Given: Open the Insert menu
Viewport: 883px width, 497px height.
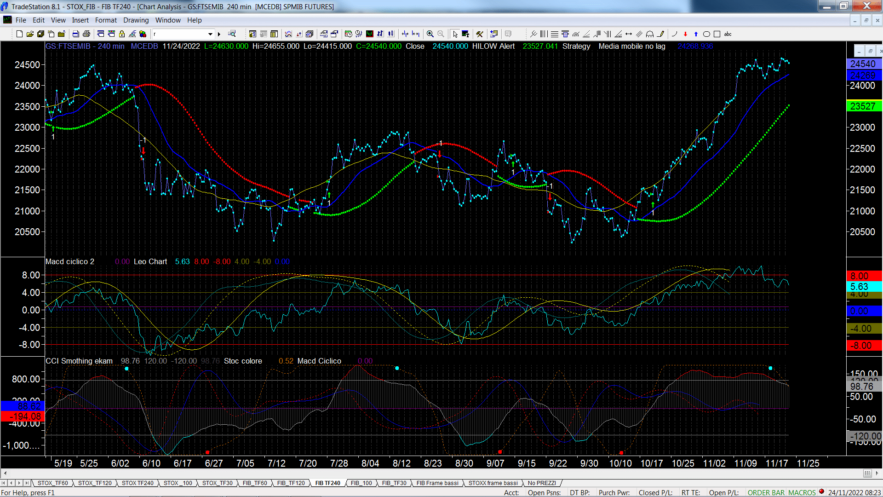Looking at the screenshot, I should 80,20.
